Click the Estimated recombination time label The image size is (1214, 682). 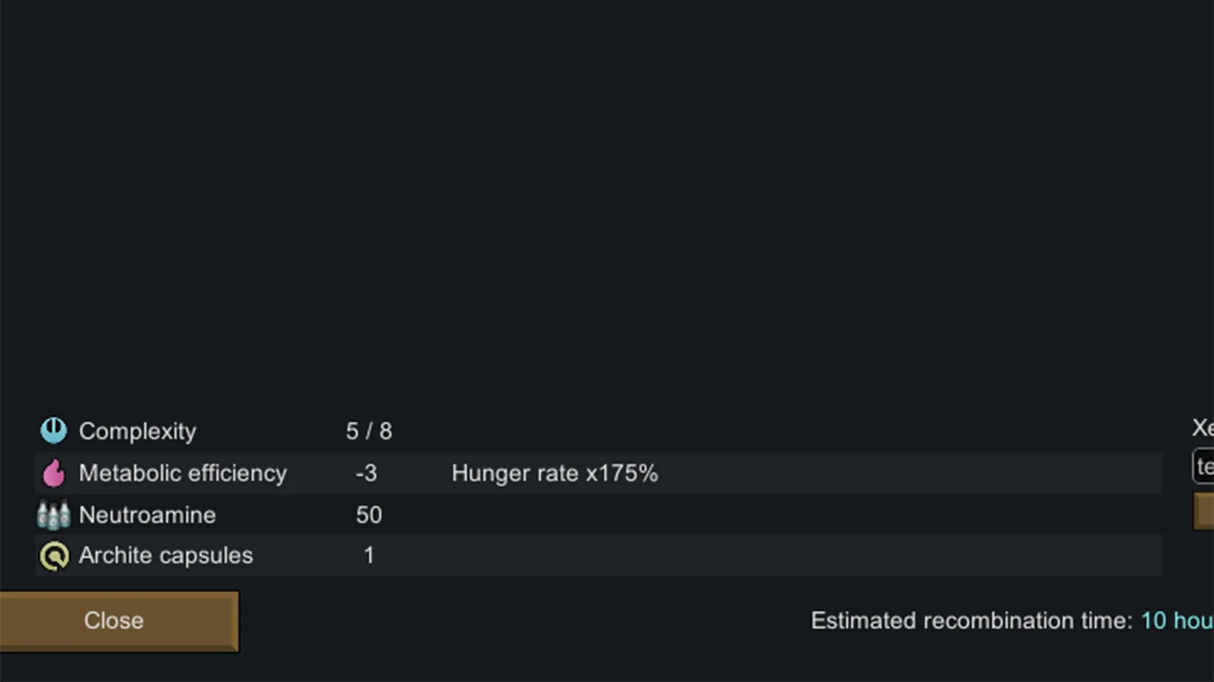pyautogui.click(x=971, y=621)
